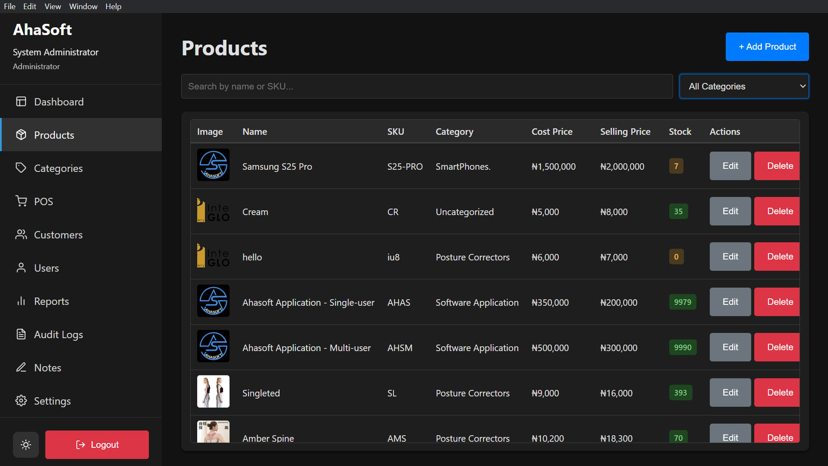
Task: Toggle the light/dark theme sun button
Action: (26, 445)
